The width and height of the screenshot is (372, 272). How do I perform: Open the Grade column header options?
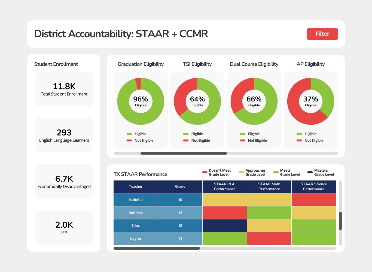tap(180, 187)
